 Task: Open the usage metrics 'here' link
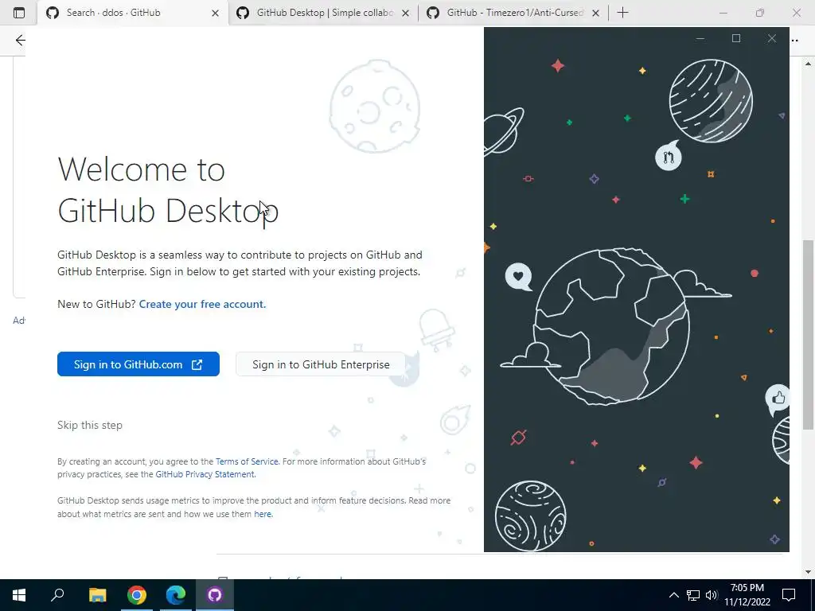(263, 514)
